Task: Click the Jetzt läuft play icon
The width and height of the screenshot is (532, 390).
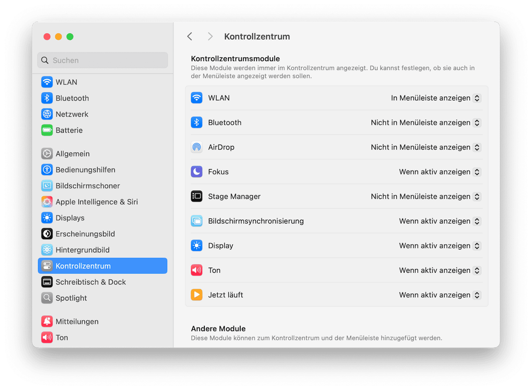Action: point(197,295)
